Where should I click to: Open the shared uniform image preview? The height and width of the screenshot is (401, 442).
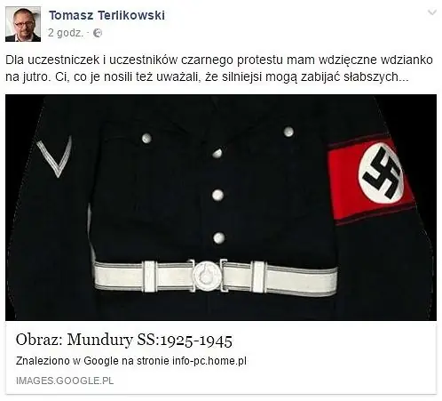point(221,207)
